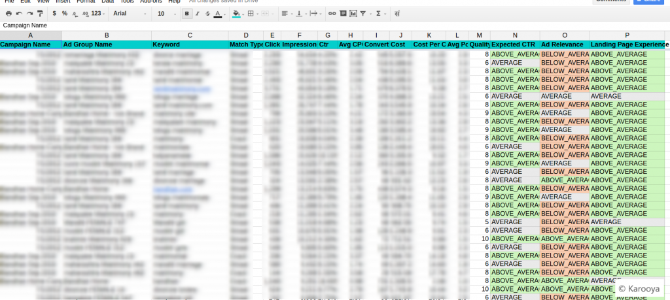
Task: Open the Tools menu
Action: tap(127, 2)
